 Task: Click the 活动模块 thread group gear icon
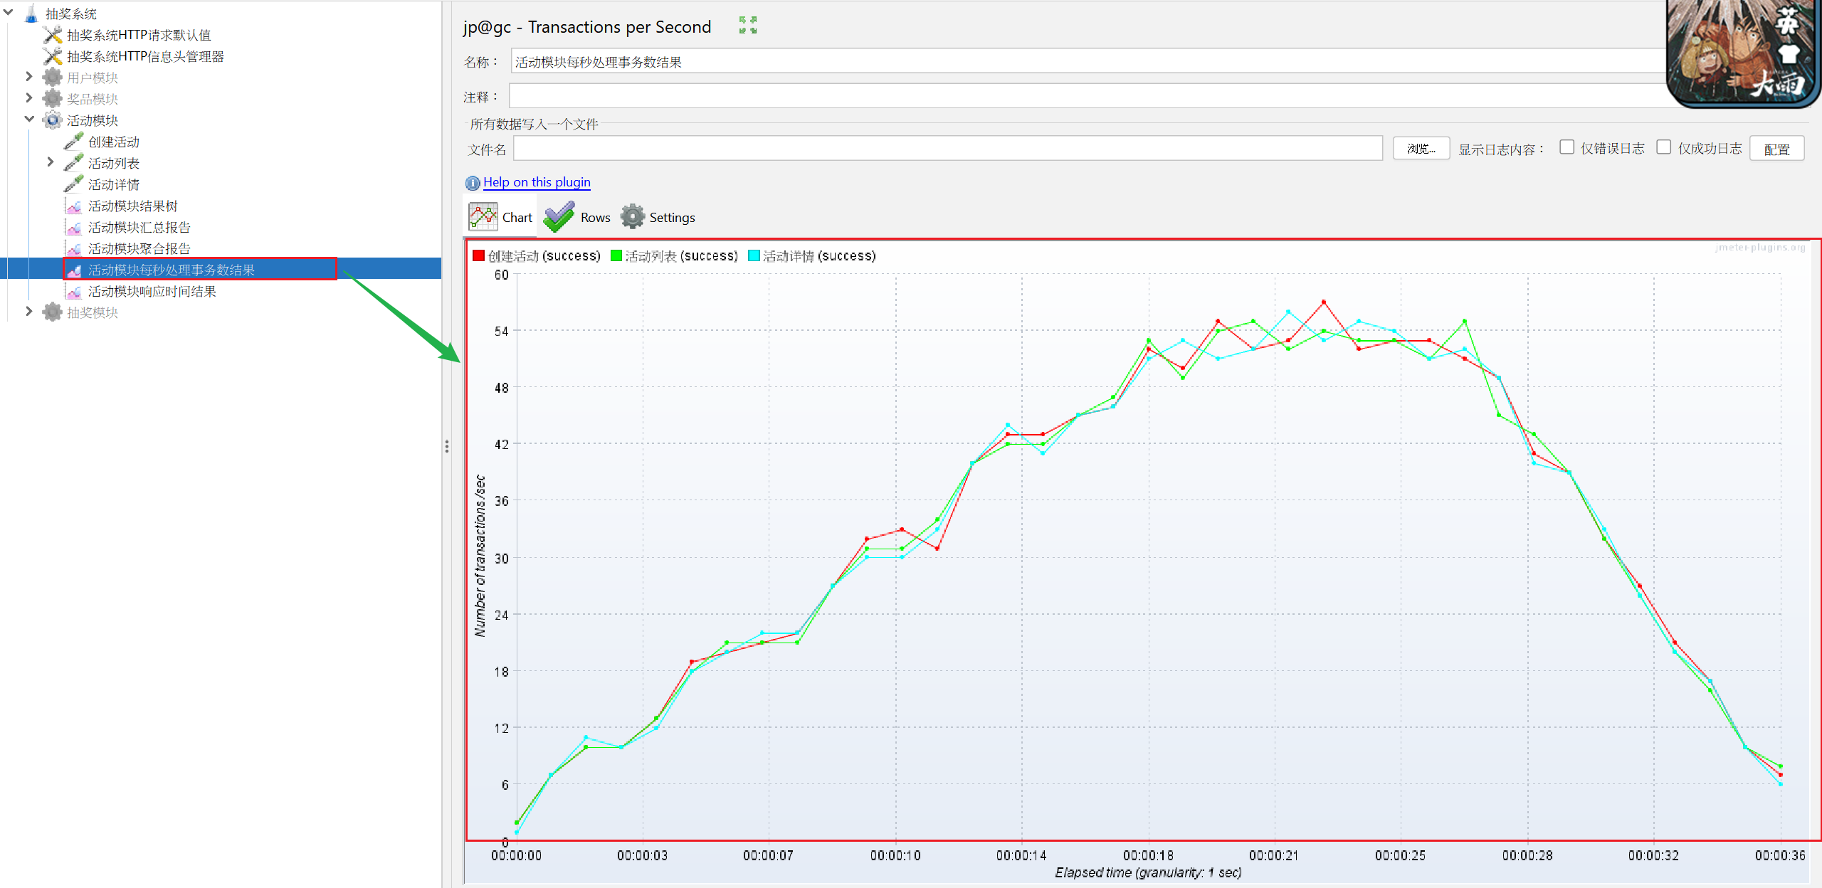click(x=53, y=120)
